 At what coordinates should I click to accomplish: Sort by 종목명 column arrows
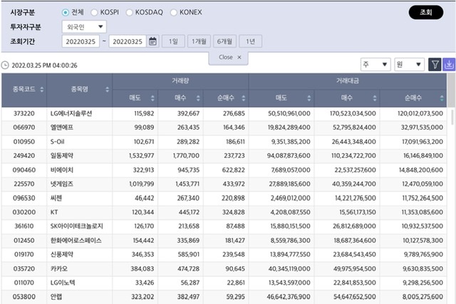tap(107, 90)
